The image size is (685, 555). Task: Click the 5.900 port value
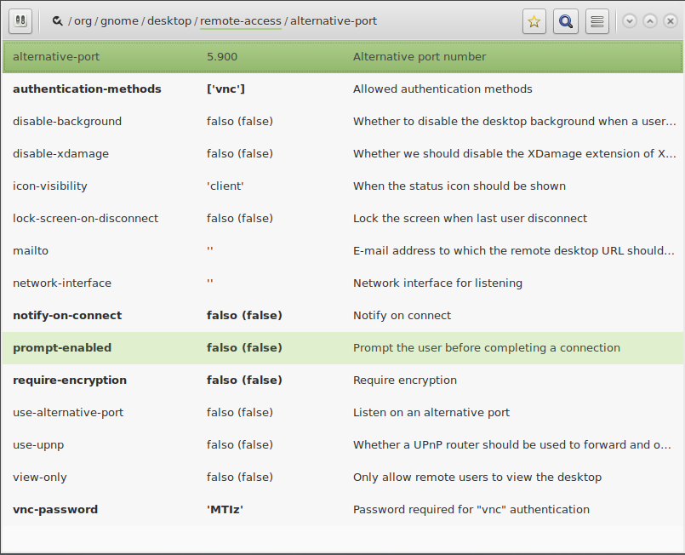tap(222, 57)
